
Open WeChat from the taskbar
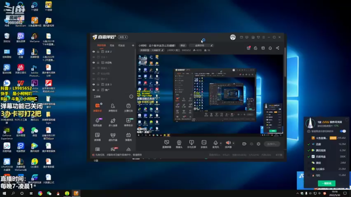click(49, 193)
